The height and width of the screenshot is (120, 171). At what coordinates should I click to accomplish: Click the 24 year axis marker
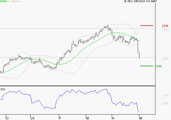click(x=33, y=118)
